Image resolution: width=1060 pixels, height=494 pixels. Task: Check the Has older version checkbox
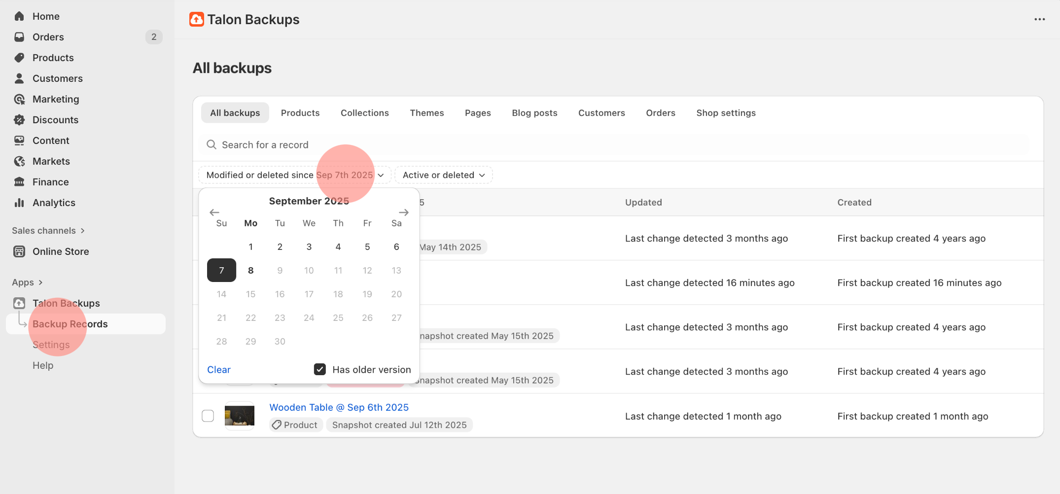click(320, 369)
